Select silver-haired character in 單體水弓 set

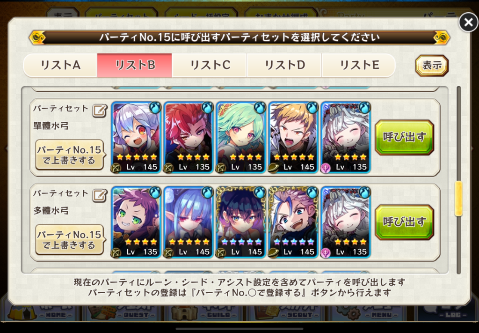(136, 138)
